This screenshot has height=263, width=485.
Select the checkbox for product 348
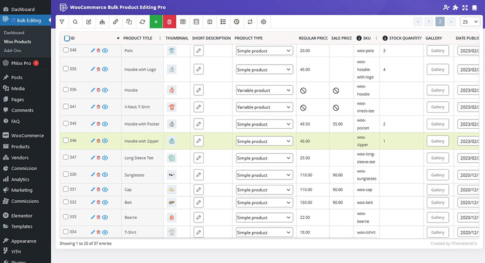66,50
